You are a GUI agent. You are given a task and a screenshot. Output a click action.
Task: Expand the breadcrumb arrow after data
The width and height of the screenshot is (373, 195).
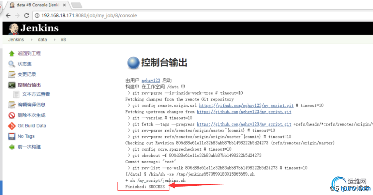55,40
